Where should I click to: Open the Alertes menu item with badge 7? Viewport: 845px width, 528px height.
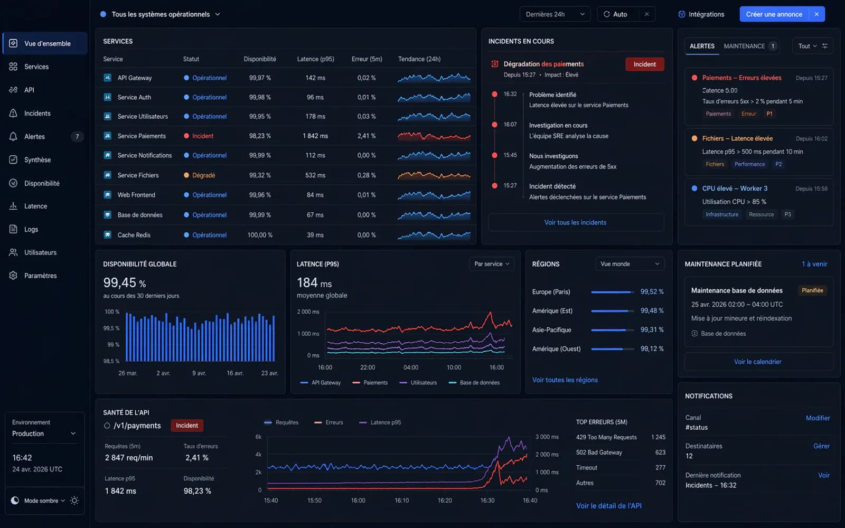pos(45,136)
